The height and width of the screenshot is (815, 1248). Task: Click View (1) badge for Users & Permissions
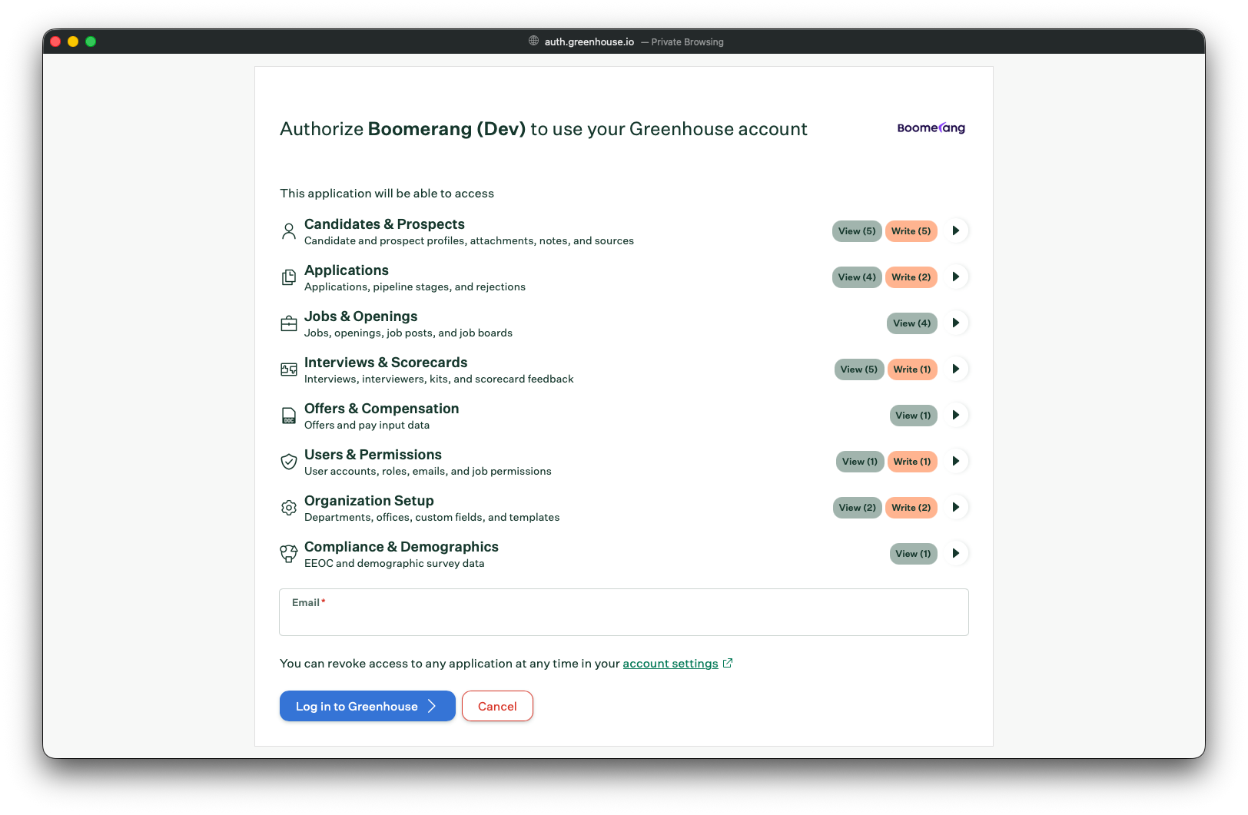click(x=860, y=462)
